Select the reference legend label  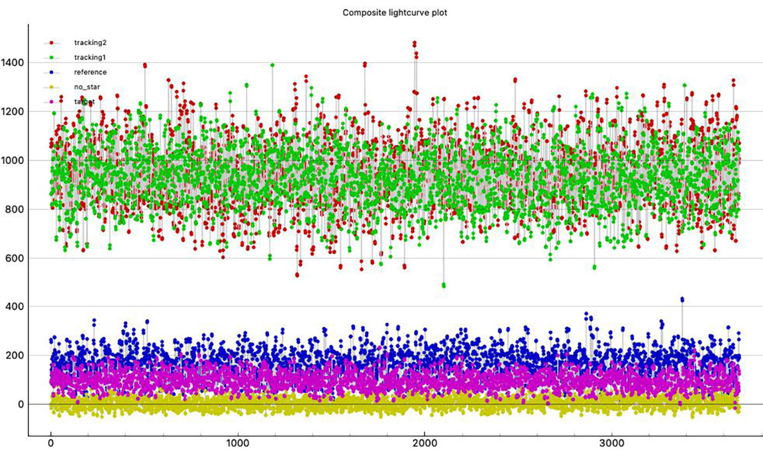(90, 72)
